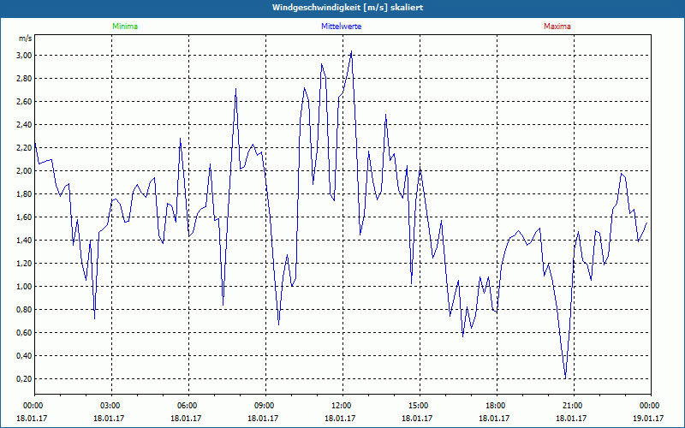Screen dimensions: 685x428
Task: Click the 1,20 y-axis label
Action: tap(24, 264)
